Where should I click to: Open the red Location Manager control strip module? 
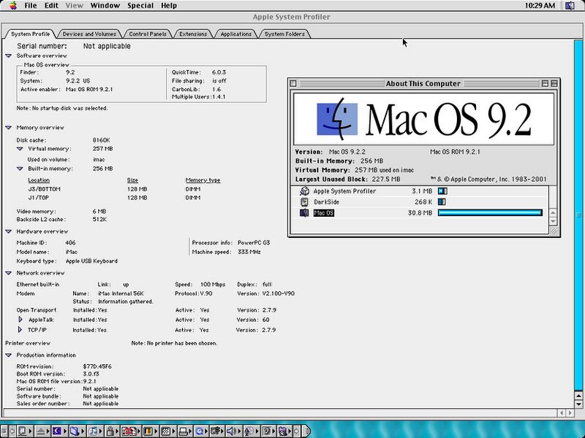(x=129, y=431)
